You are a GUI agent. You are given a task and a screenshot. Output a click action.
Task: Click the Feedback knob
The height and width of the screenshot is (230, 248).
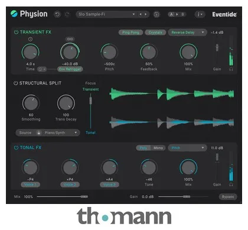[x=149, y=52]
